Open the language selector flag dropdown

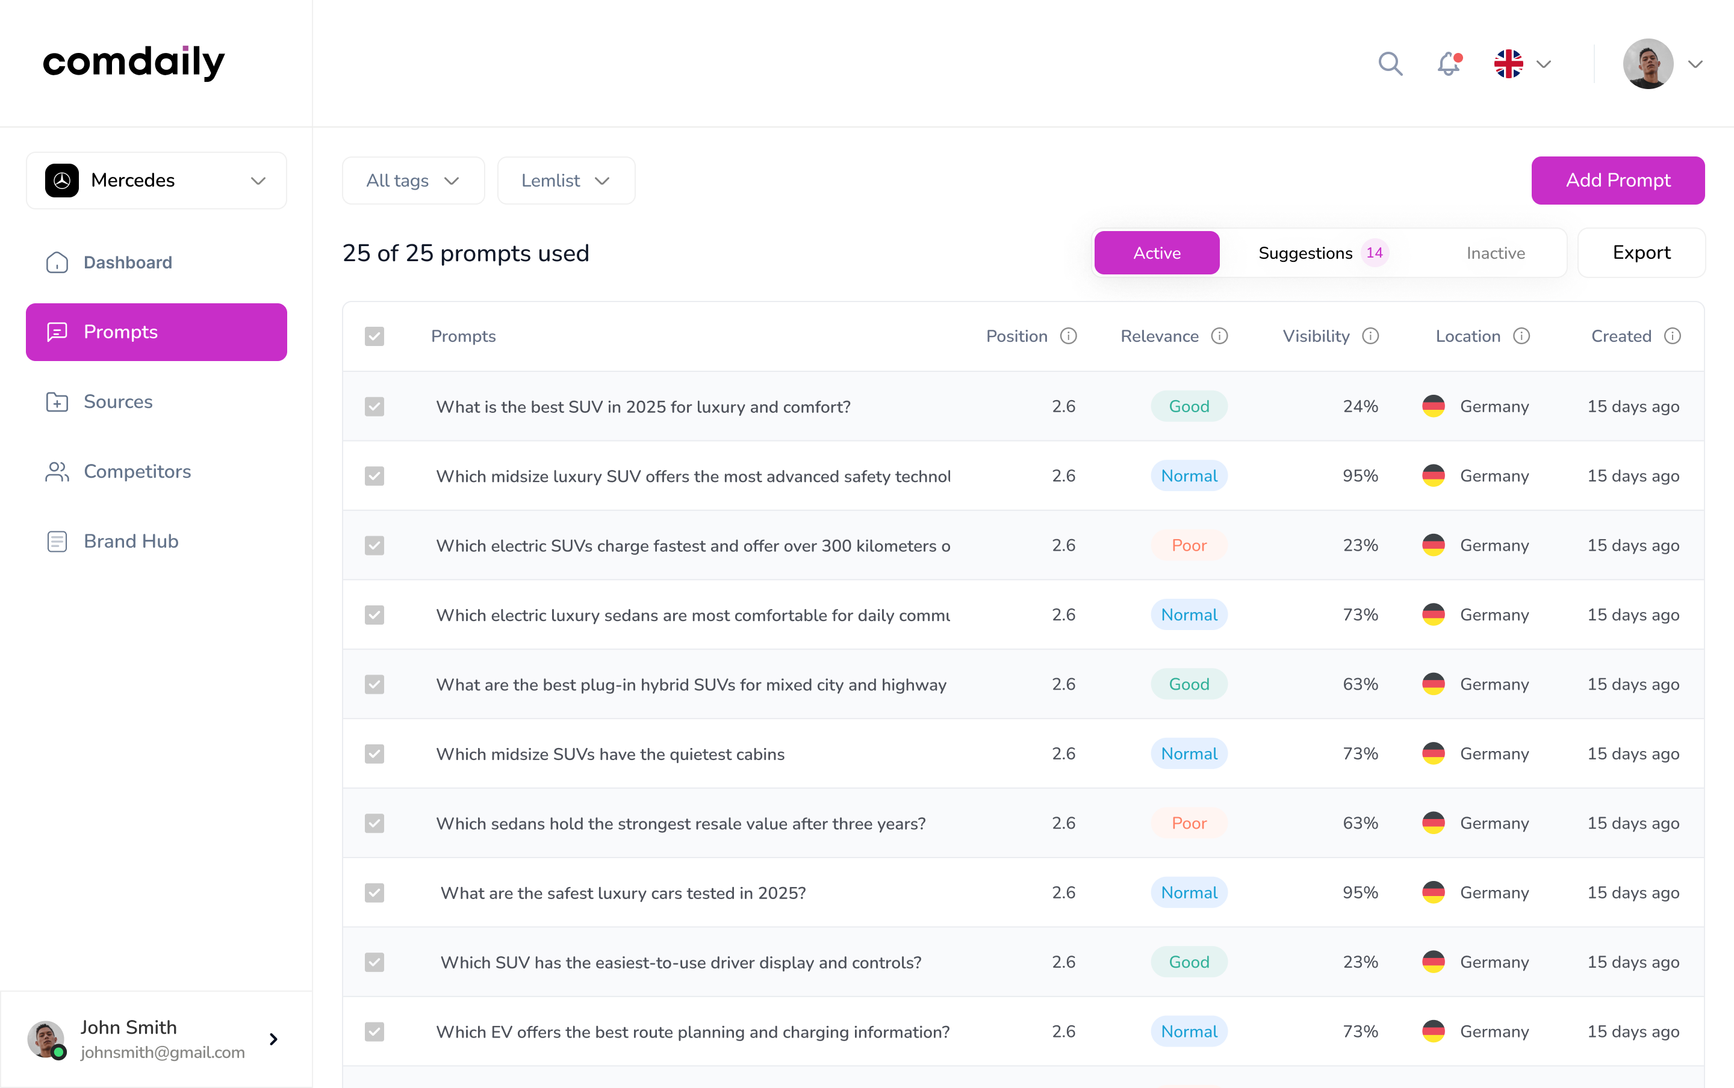click(1521, 64)
